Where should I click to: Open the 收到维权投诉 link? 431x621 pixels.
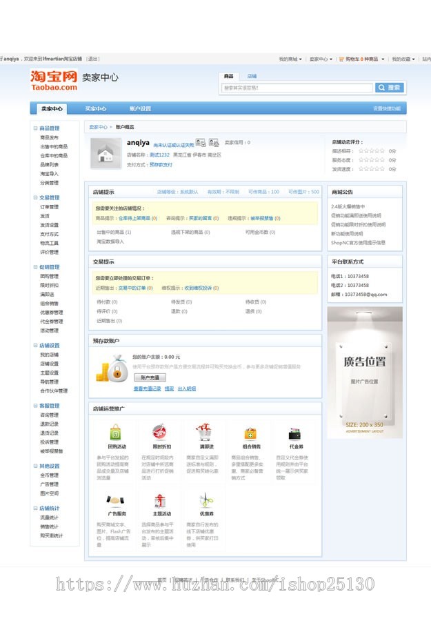(x=201, y=288)
